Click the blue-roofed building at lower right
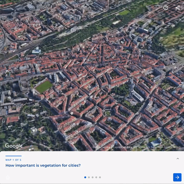Screen dimensions: 184x184 (x=156, y=142)
